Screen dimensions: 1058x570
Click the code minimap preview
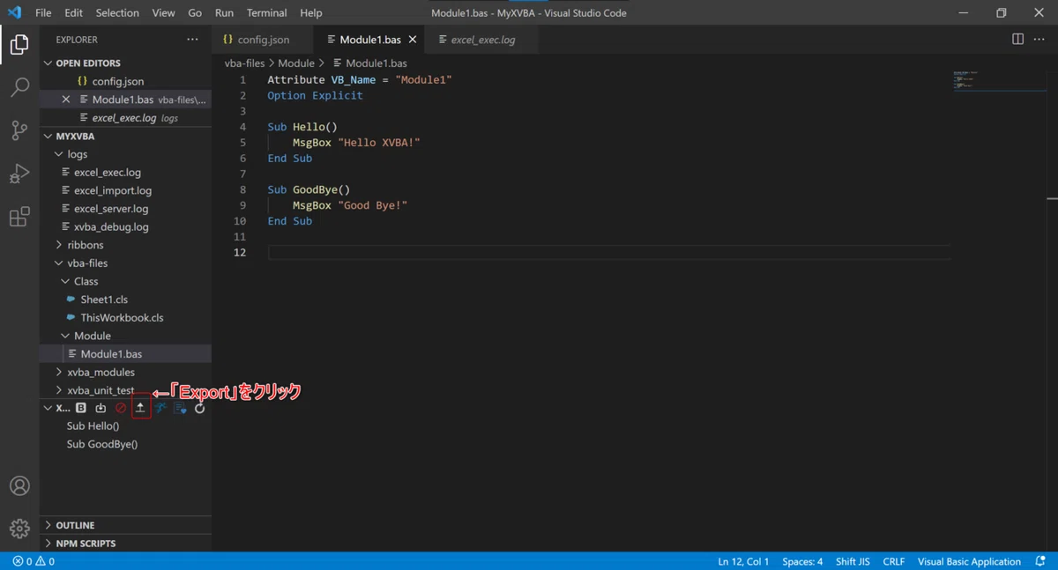[1001, 79]
